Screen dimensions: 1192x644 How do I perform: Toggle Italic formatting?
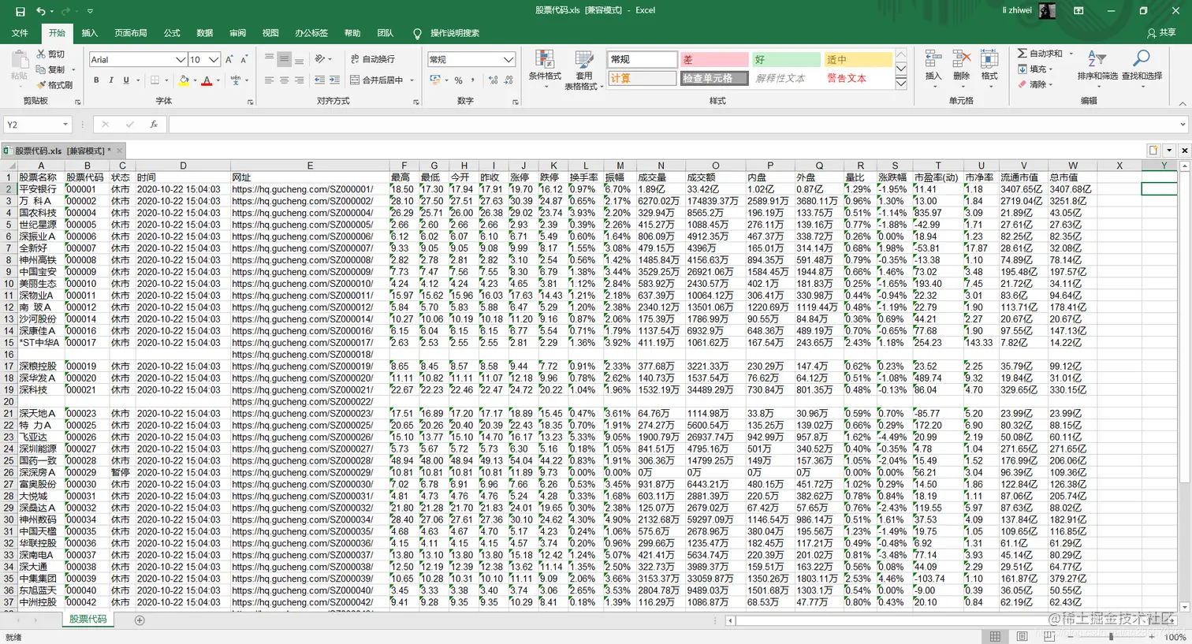(111, 80)
